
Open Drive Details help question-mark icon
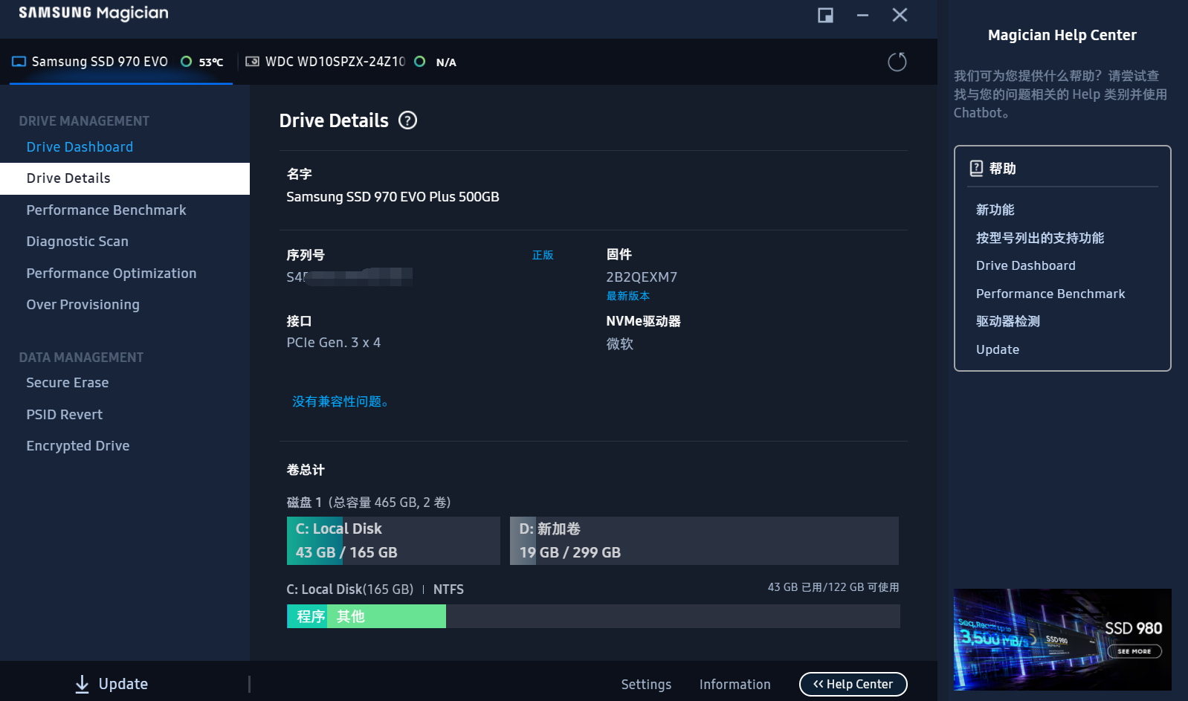(407, 120)
